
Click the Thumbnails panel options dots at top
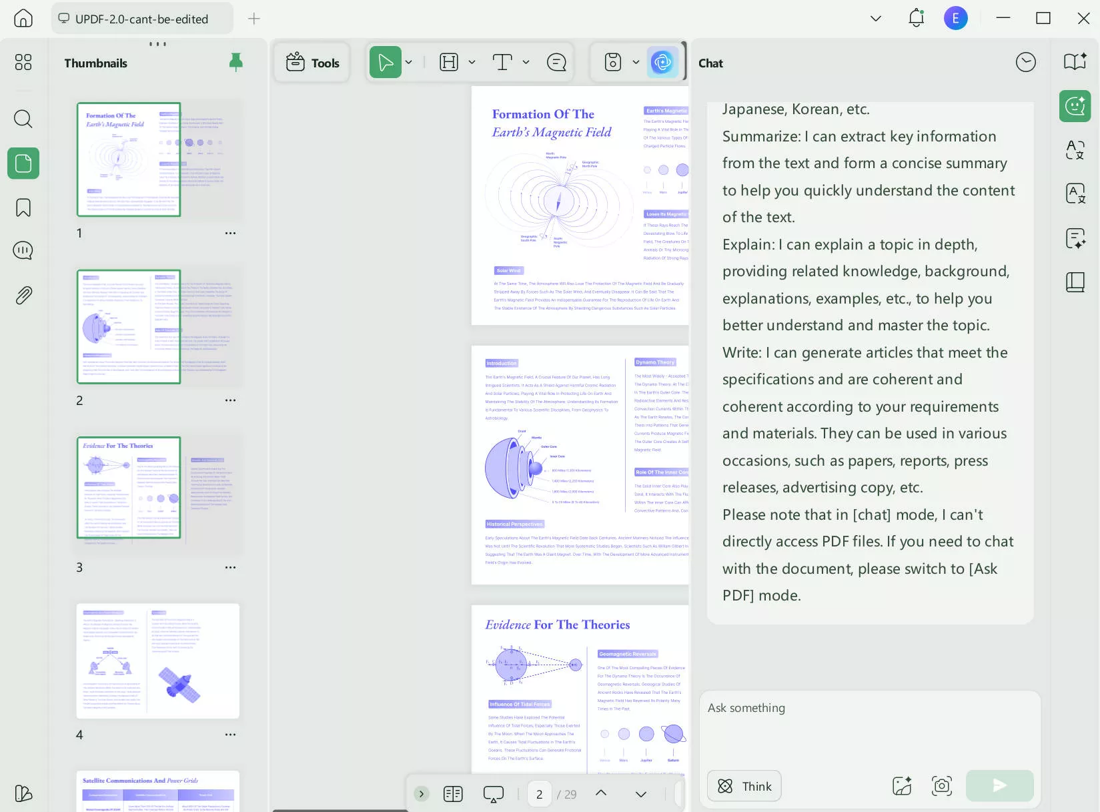(158, 44)
